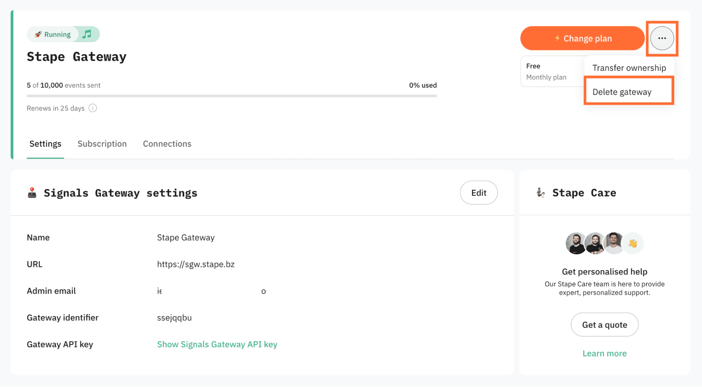Choose Transfer ownership from the menu
Screen dimensions: 702x387
pyautogui.click(x=629, y=68)
